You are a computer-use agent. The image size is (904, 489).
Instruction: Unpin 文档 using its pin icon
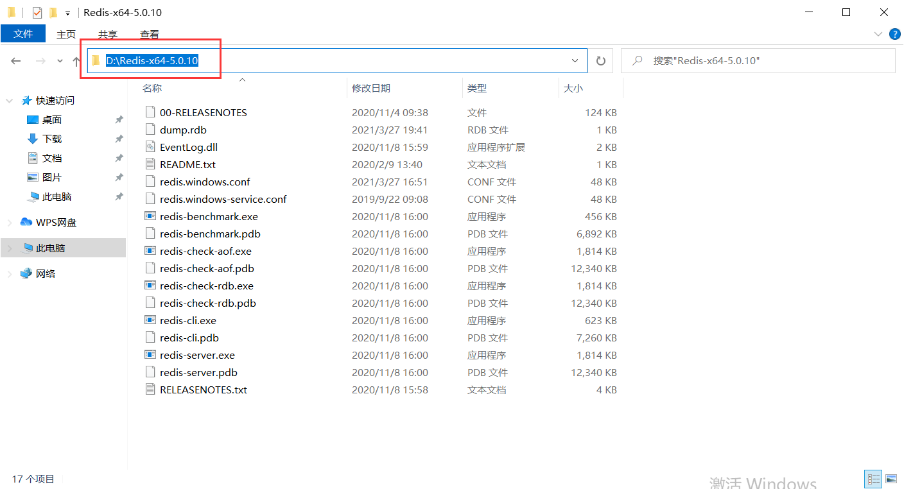(x=119, y=158)
